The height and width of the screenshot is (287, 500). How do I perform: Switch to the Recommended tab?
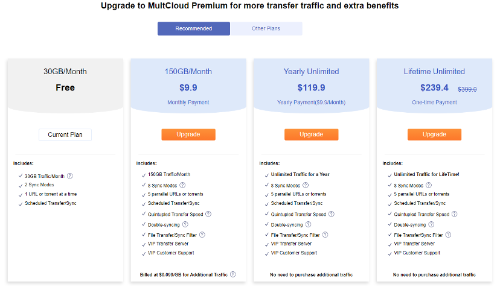[x=194, y=29]
